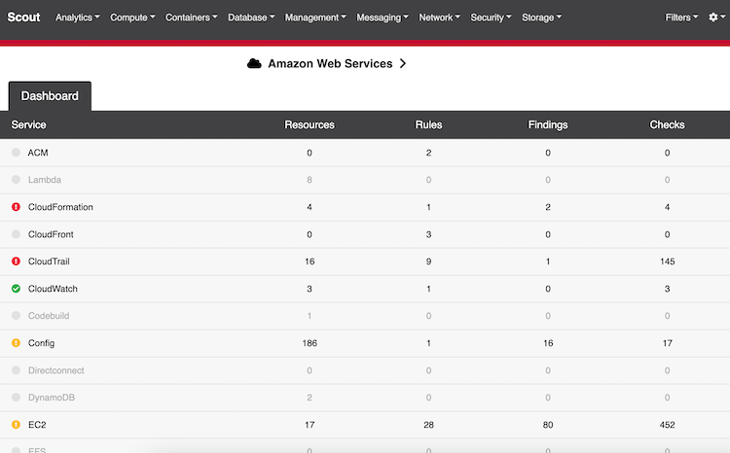Screen dimensions: 730x453
Task: Click the Scout logo
Action: click(23, 17)
